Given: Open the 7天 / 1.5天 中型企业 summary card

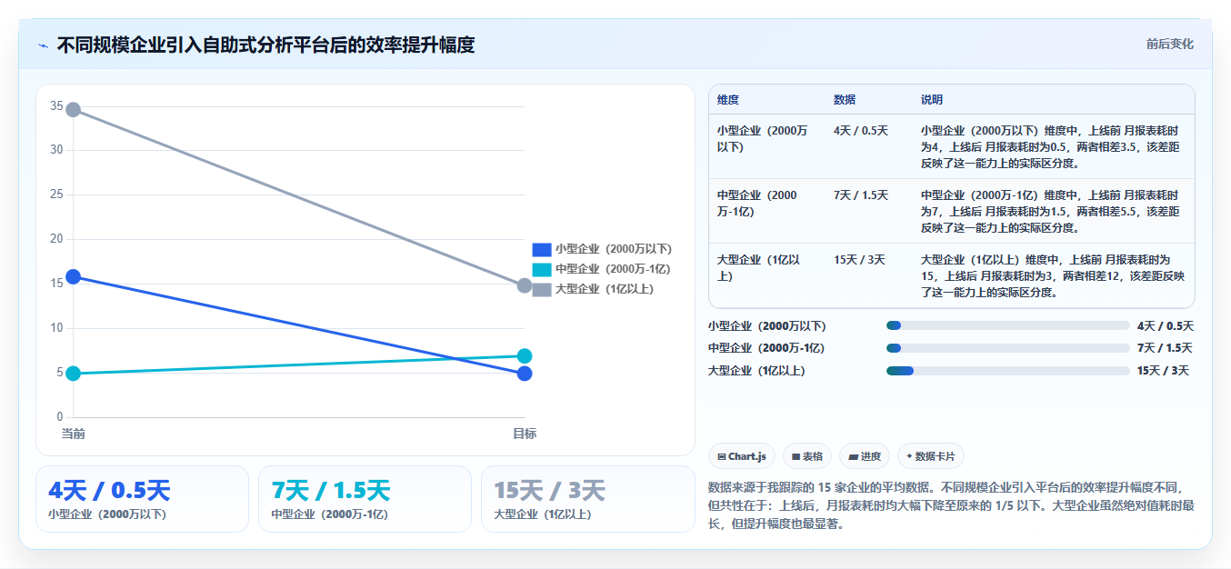Looking at the screenshot, I should click(x=365, y=499).
